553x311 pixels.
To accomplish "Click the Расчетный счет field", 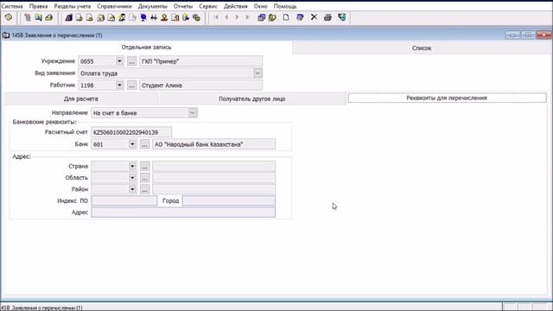I will [131, 132].
